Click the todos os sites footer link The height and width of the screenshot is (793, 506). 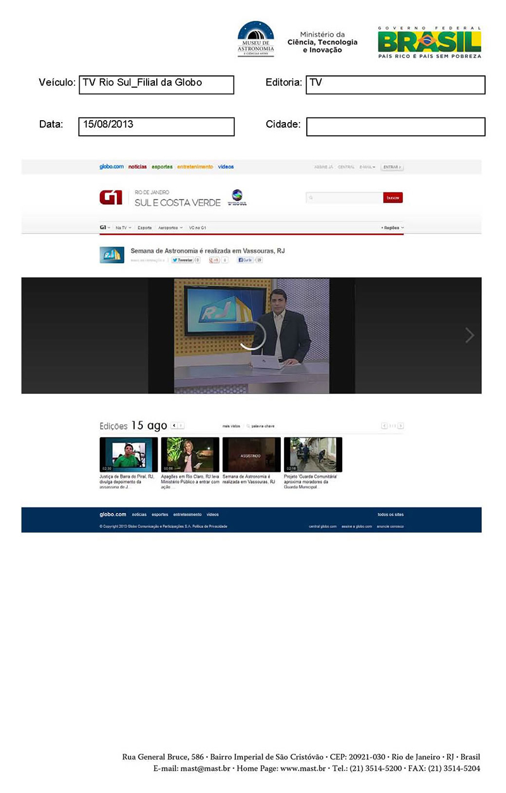click(x=390, y=515)
